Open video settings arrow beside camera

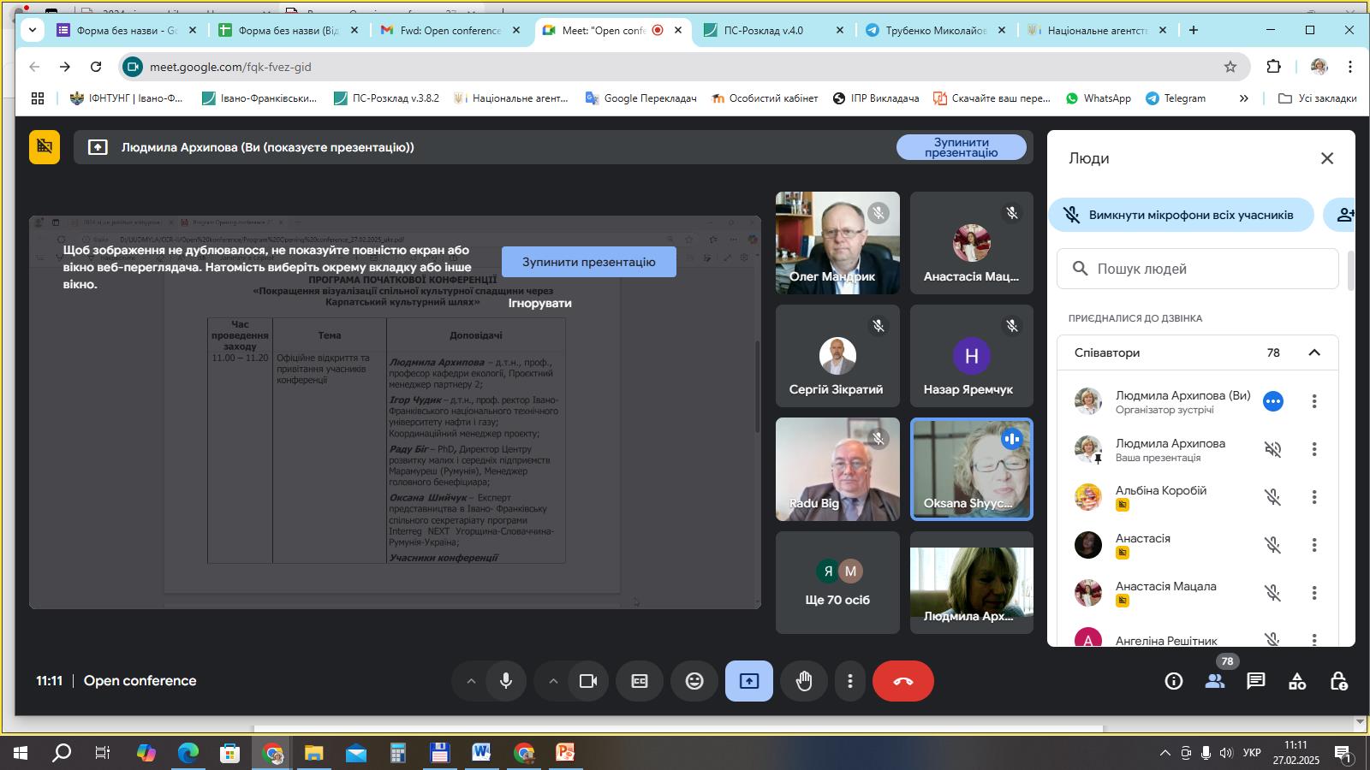pyautogui.click(x=553, y=681)
